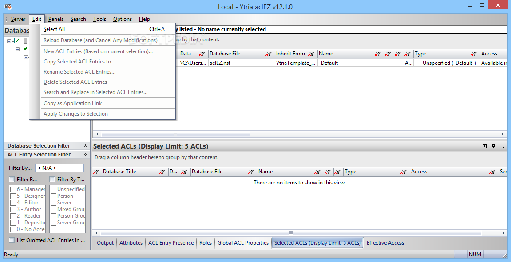Check the Unspecified type filter
Image resolution: width=511 pixels, height=262 pixels.
53,189
